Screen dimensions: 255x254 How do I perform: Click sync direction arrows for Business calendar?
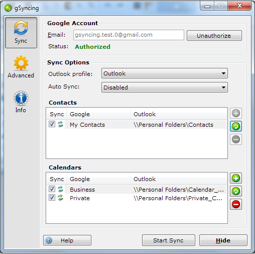tap(60, 189)
